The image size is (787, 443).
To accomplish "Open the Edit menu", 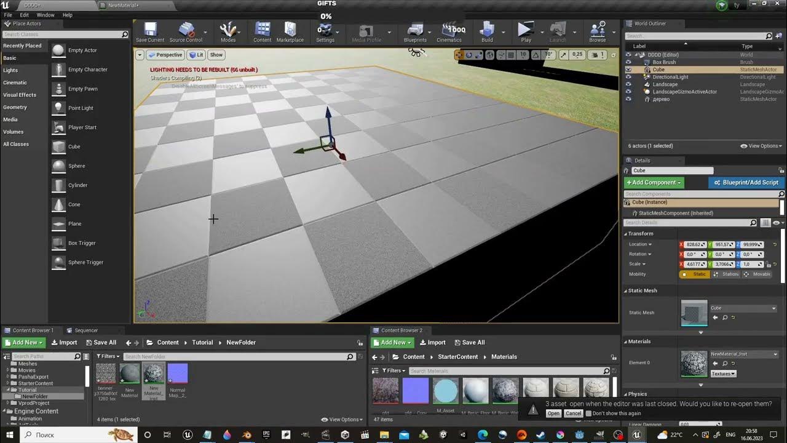I will click(25, 15).
